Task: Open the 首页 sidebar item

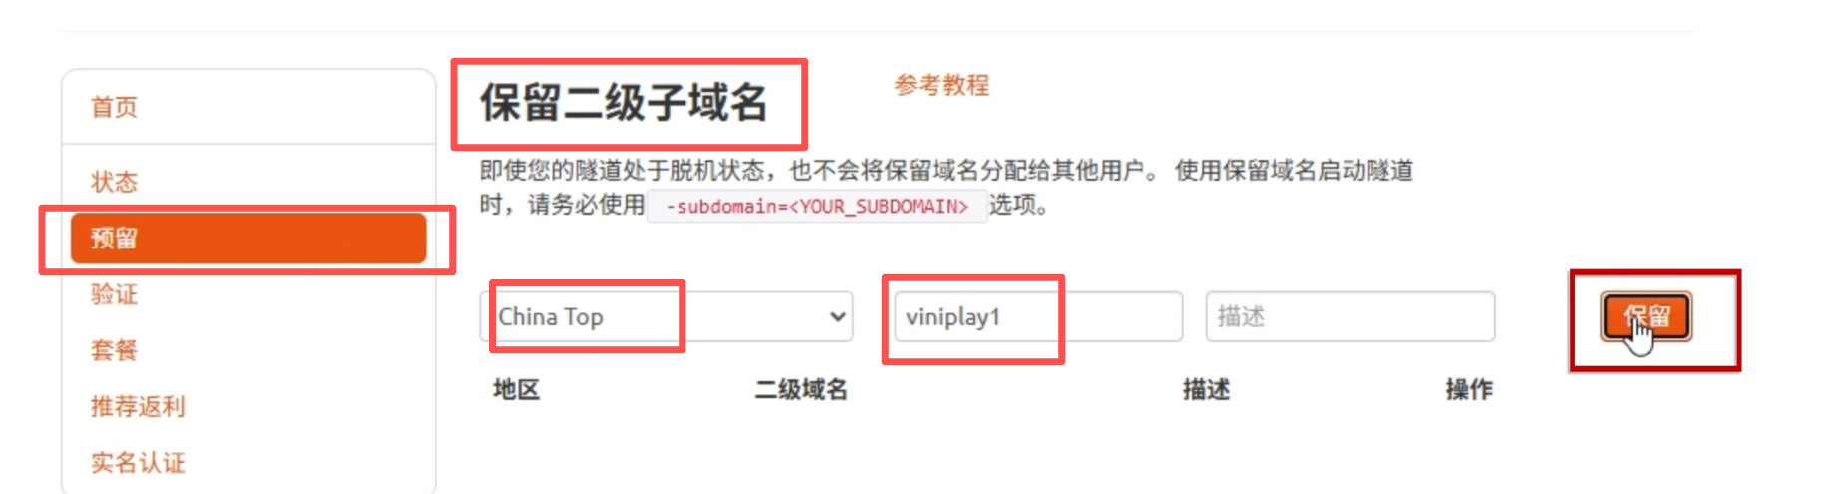Action: pyautogui.click(x=114, y=107)
